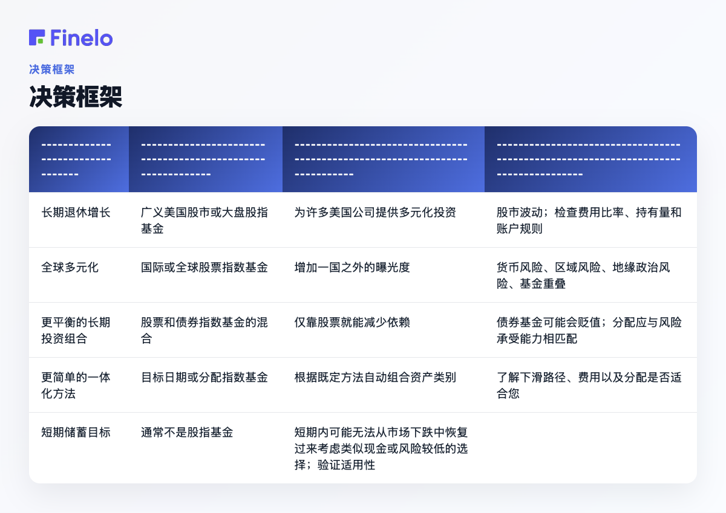Image resolution: width=726 pixels, height=513 pixels.
Task: Click the 短期内可能无法从市场下跌中恢复 cell
Action: click(x=384, y=448)
